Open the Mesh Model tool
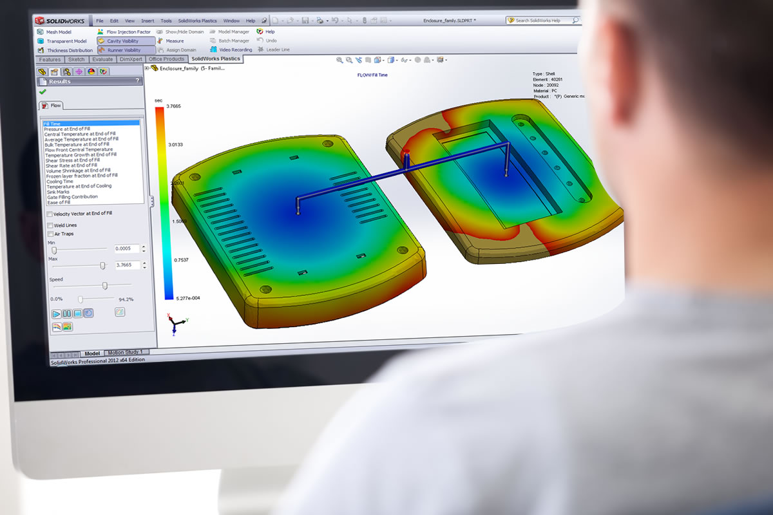 pyautogui.click(x=55, y=32)
